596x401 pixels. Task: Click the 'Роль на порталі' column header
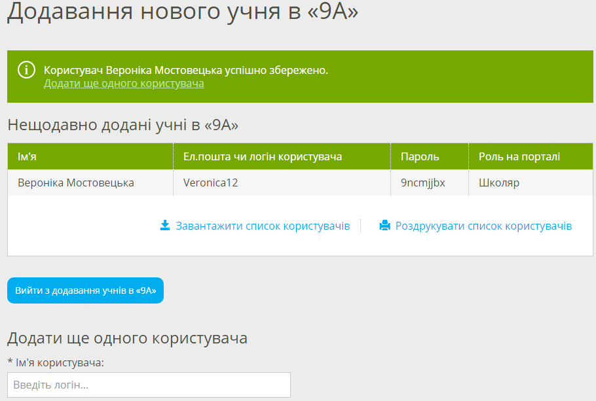pyautogui.click(x=531, y=156)
